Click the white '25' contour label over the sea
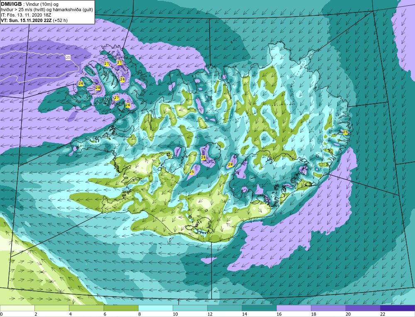 (68, 57)
